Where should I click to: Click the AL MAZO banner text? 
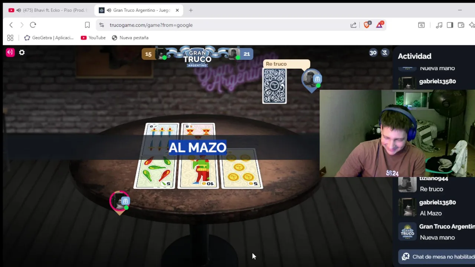197,147
